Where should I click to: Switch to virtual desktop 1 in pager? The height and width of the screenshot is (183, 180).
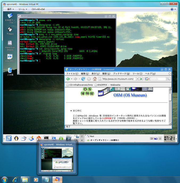click(77, 136)
